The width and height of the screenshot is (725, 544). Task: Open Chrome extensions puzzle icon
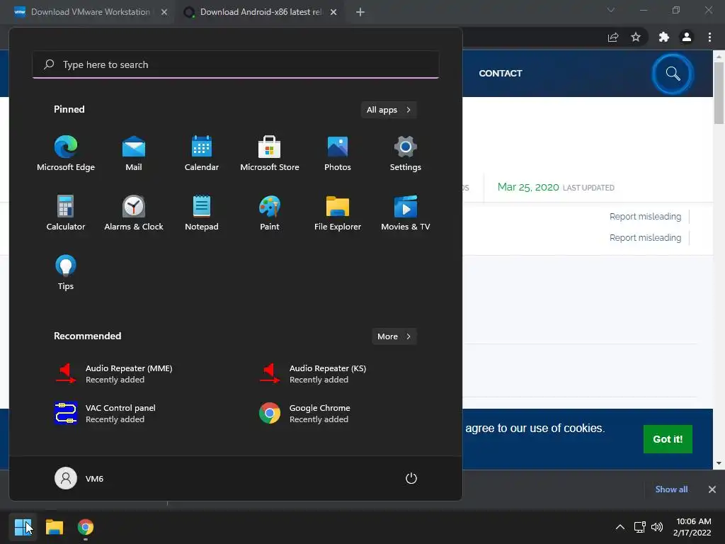pyautogui.click(x=664, y=37)
